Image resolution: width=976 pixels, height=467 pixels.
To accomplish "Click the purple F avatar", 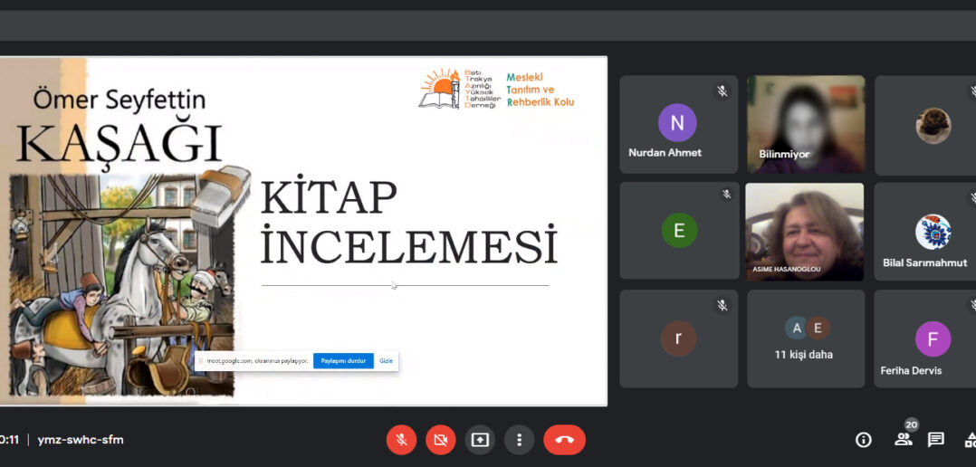I will (933, 338).
